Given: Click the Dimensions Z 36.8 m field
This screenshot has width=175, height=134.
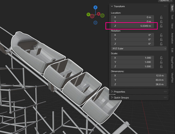Looking at the screenshot, I should [139, 84].
